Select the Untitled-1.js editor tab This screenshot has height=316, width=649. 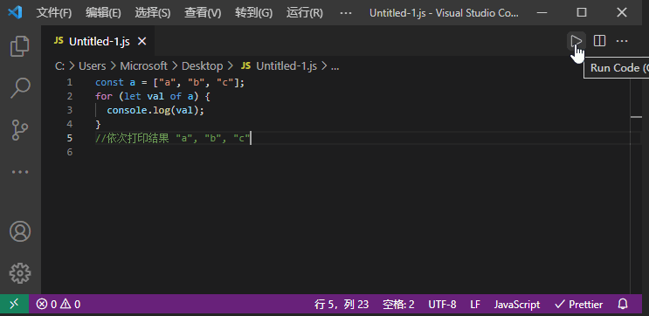(x=99, y=41)
